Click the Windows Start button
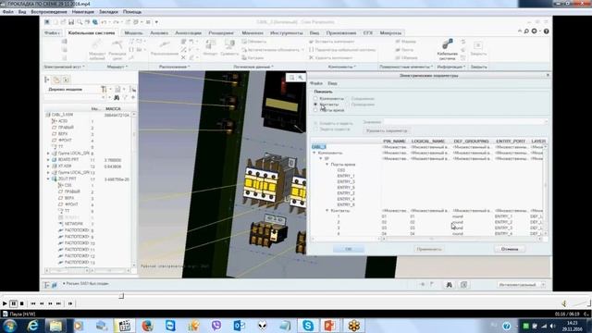Image resolution: width=592 pixels, height=333 pixels. 10,326
